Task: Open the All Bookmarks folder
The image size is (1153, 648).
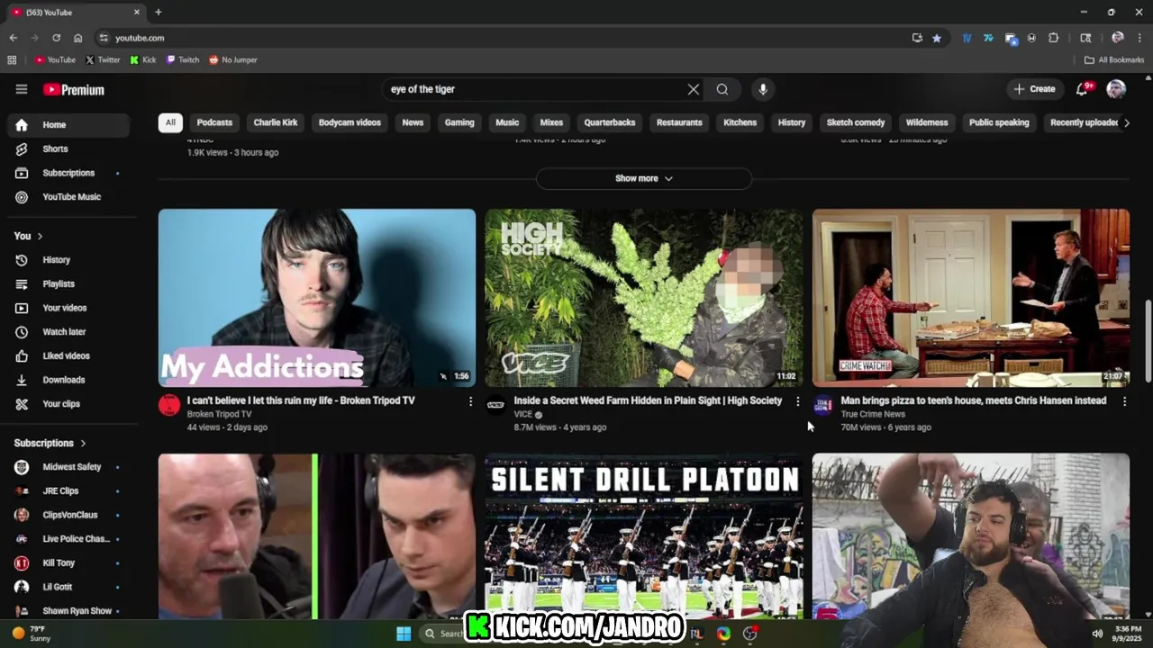Action: [x=1114, y=59]
